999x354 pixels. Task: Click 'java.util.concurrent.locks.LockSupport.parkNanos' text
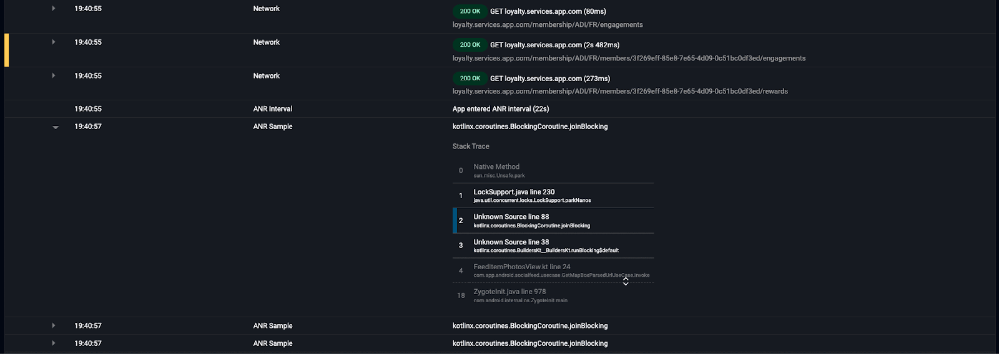[532, 201]
